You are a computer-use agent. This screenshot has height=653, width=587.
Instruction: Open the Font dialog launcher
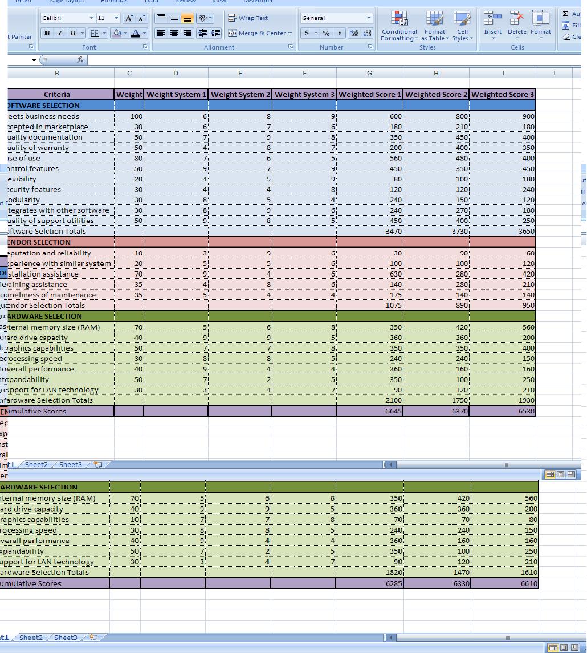pos(145,47)
